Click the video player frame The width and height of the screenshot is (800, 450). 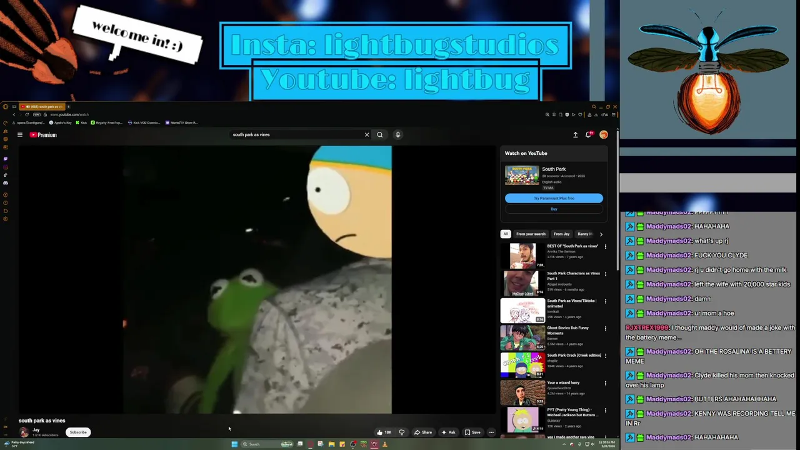(257, 280)
